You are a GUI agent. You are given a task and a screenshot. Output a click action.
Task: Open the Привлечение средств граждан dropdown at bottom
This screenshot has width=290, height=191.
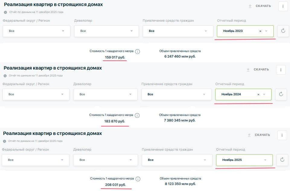177,160
